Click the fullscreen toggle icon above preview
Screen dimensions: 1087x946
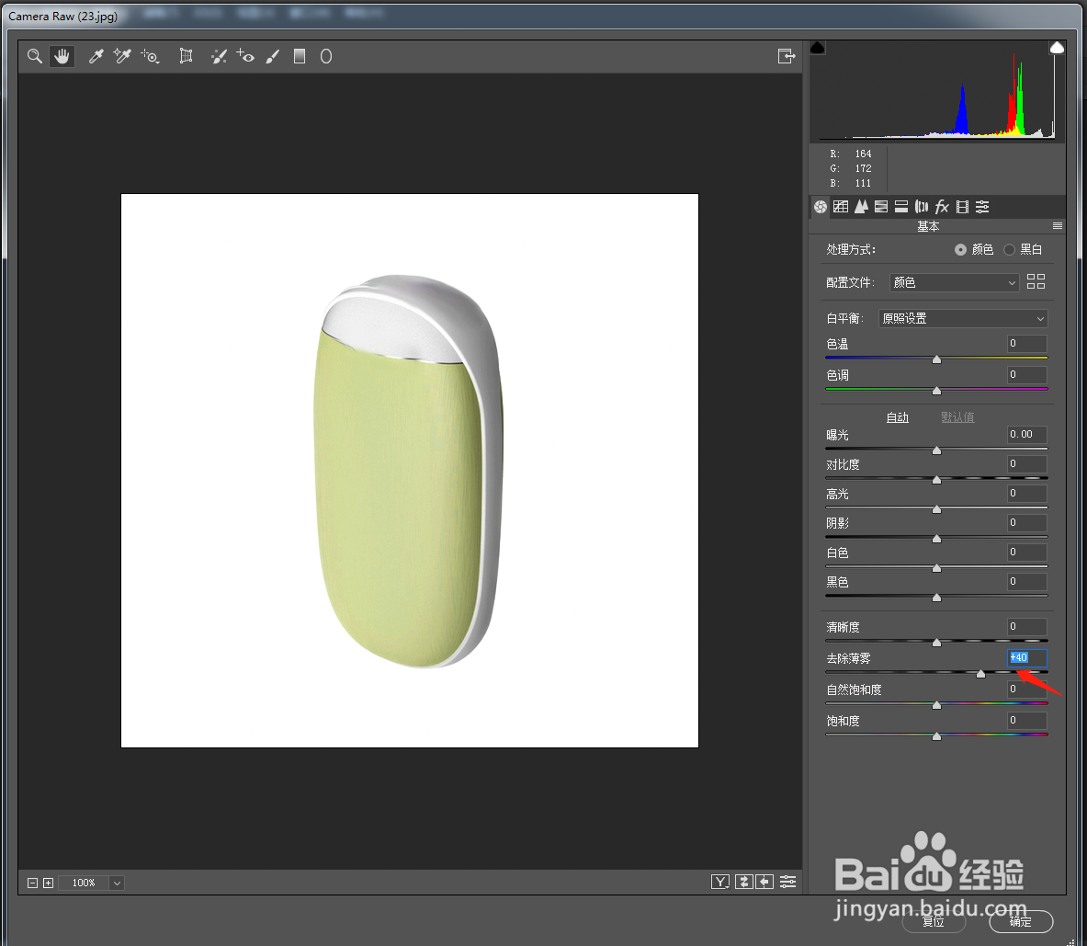(x=787, y=56)
